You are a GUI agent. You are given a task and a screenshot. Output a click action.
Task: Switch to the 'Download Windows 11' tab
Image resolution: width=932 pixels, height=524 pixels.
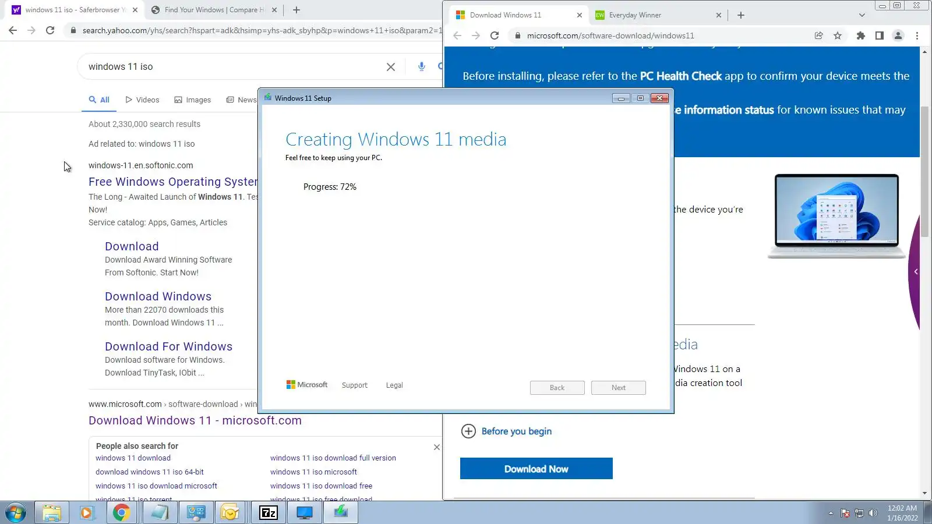pyautogui.click(x=518, y=15)
